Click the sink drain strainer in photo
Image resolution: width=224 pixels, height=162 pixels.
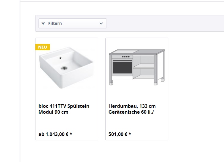pos(64,68)
